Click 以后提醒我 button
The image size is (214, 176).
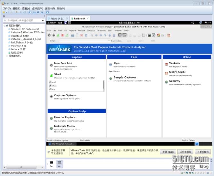click(x=185, y=152)
